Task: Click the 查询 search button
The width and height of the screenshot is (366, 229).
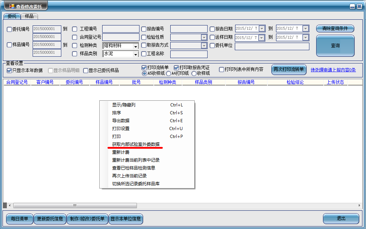Action: point(335,46)
